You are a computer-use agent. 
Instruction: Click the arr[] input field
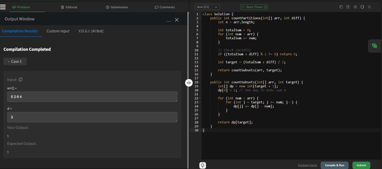92,97
